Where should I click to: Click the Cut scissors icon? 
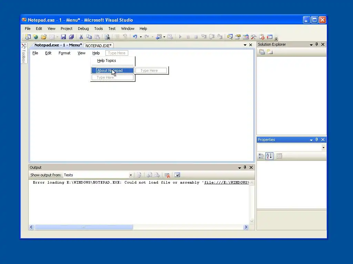81,37
